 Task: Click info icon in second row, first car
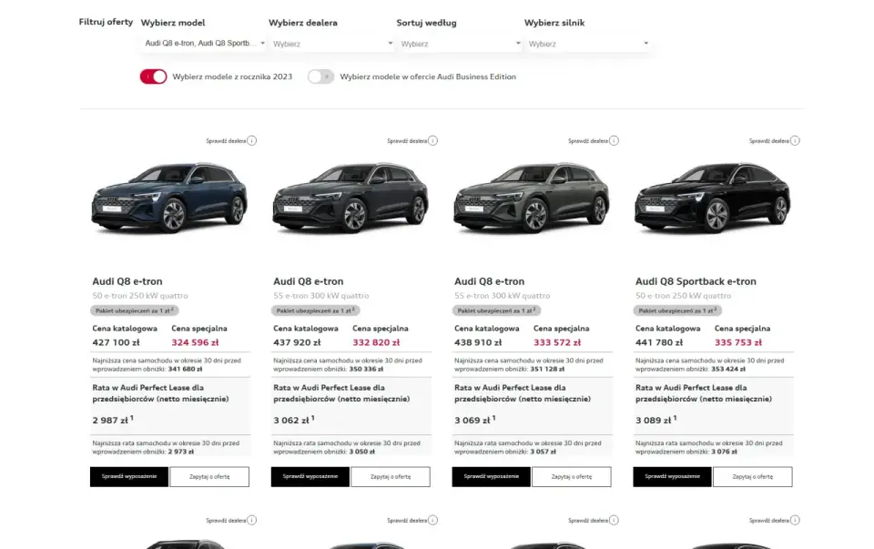252,521
